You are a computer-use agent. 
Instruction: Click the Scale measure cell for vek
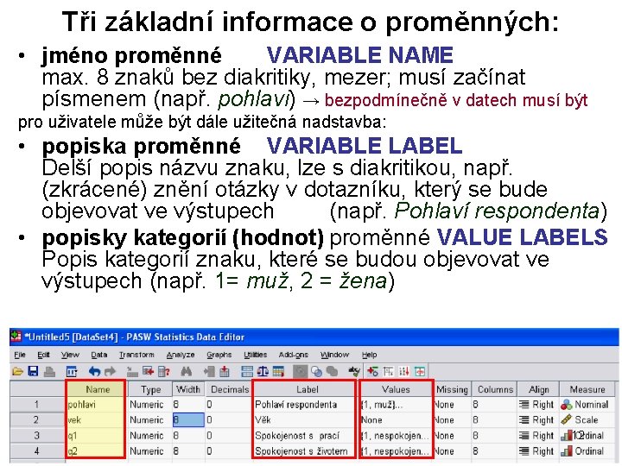click(x=587, y=420)
